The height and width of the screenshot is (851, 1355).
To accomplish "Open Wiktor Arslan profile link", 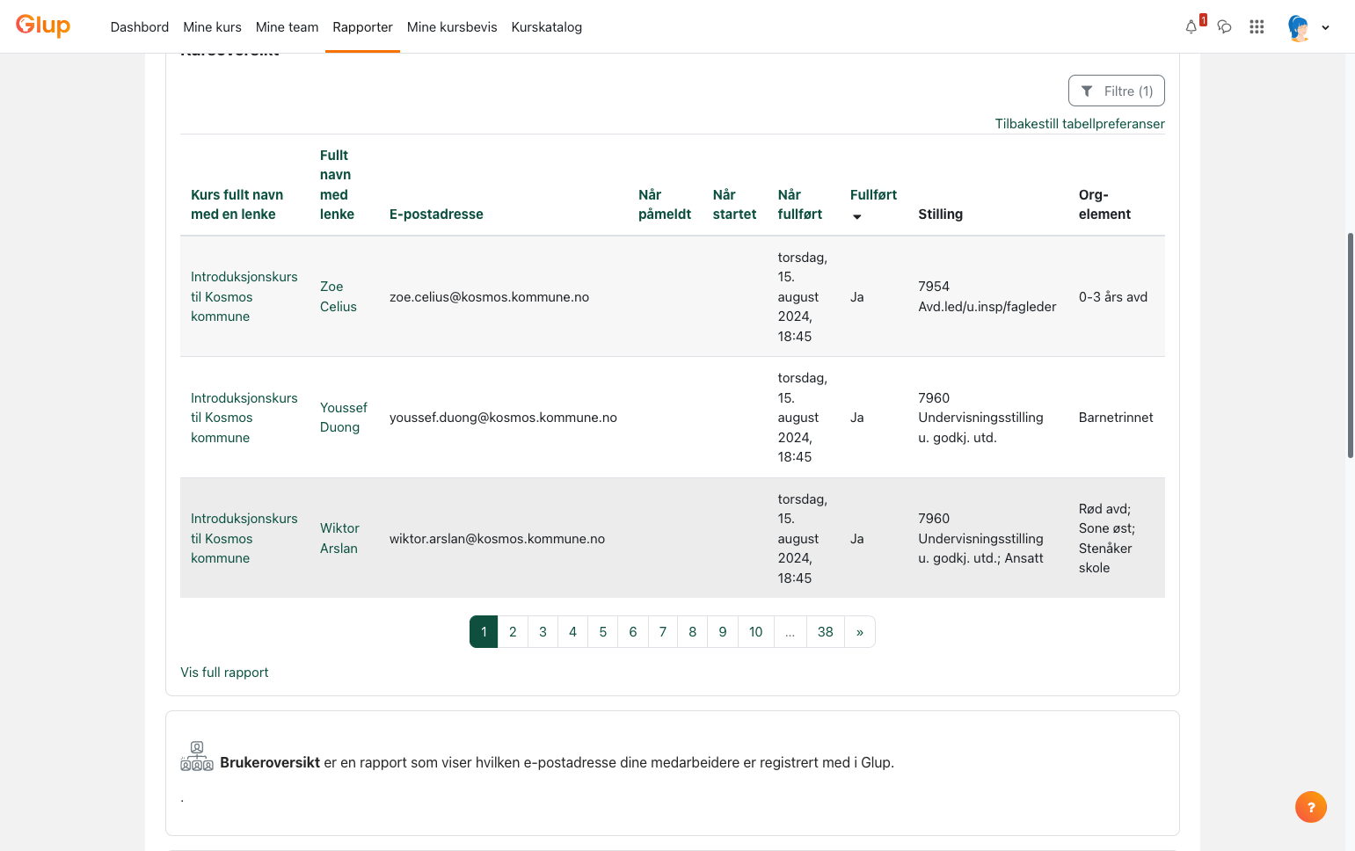I will click(339, 538).
